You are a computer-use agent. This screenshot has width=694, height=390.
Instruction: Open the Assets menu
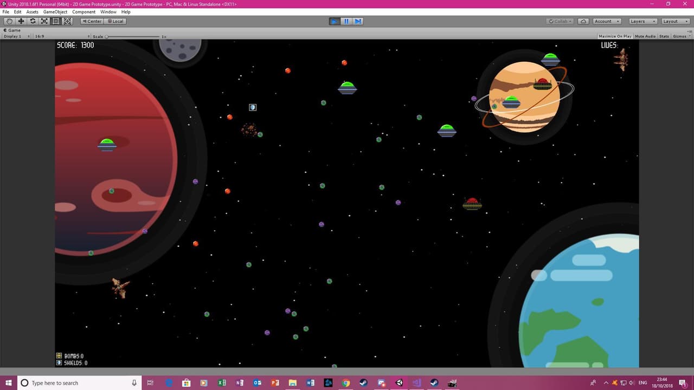pos(33,12)
